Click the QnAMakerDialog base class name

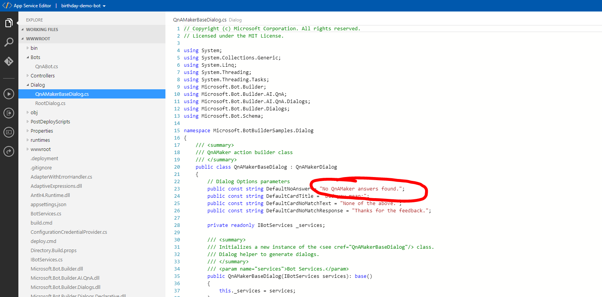point(316,167)
